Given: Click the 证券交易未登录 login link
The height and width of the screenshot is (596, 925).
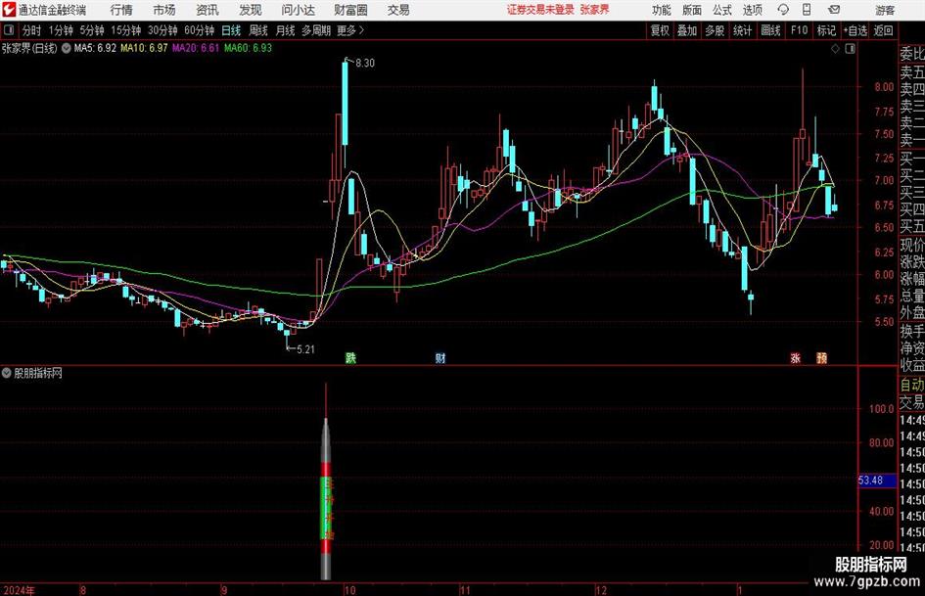Looking at the screenshot, I should pos(540,10).
